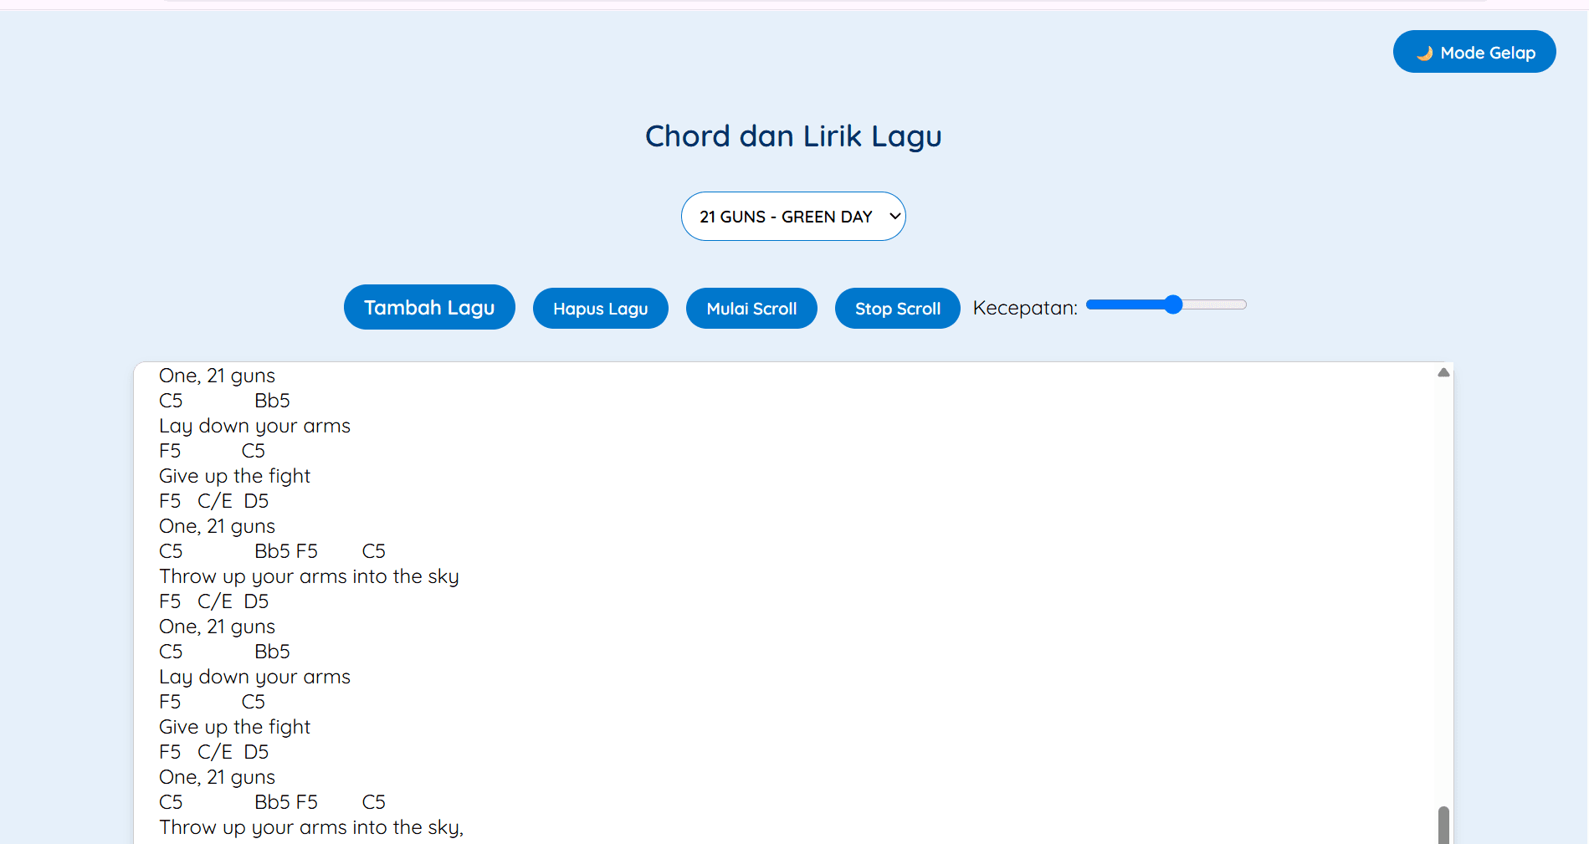The width and height of the screenshot is (1589, 844).
Task: Click the first 'Lay down your arms' line
Action: pos(254,426)
